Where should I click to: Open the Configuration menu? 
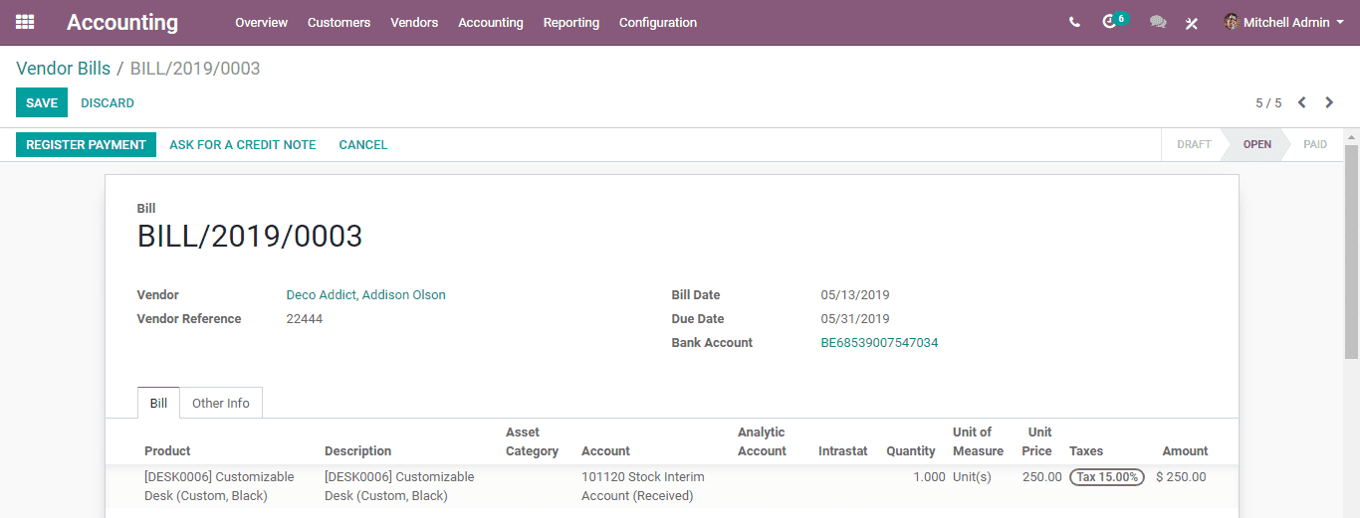click(x=658, y=22)
